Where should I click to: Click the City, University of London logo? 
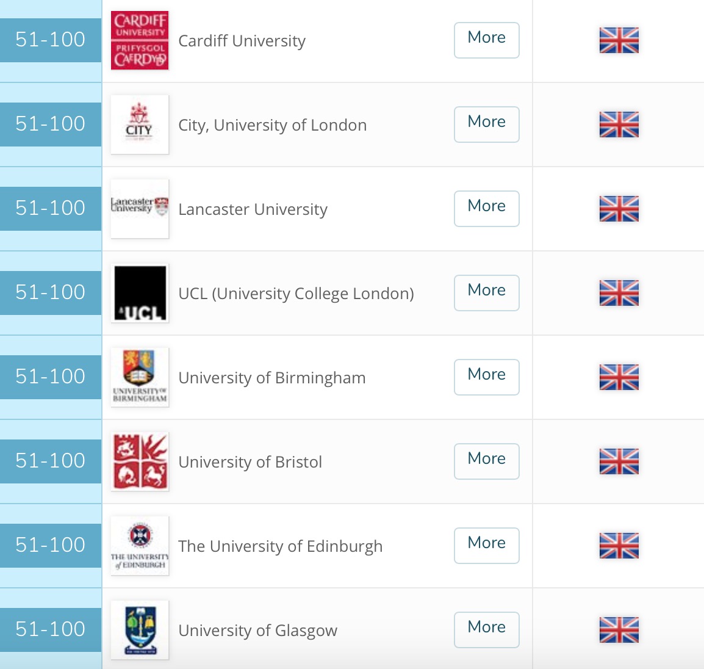pos(140,125)
